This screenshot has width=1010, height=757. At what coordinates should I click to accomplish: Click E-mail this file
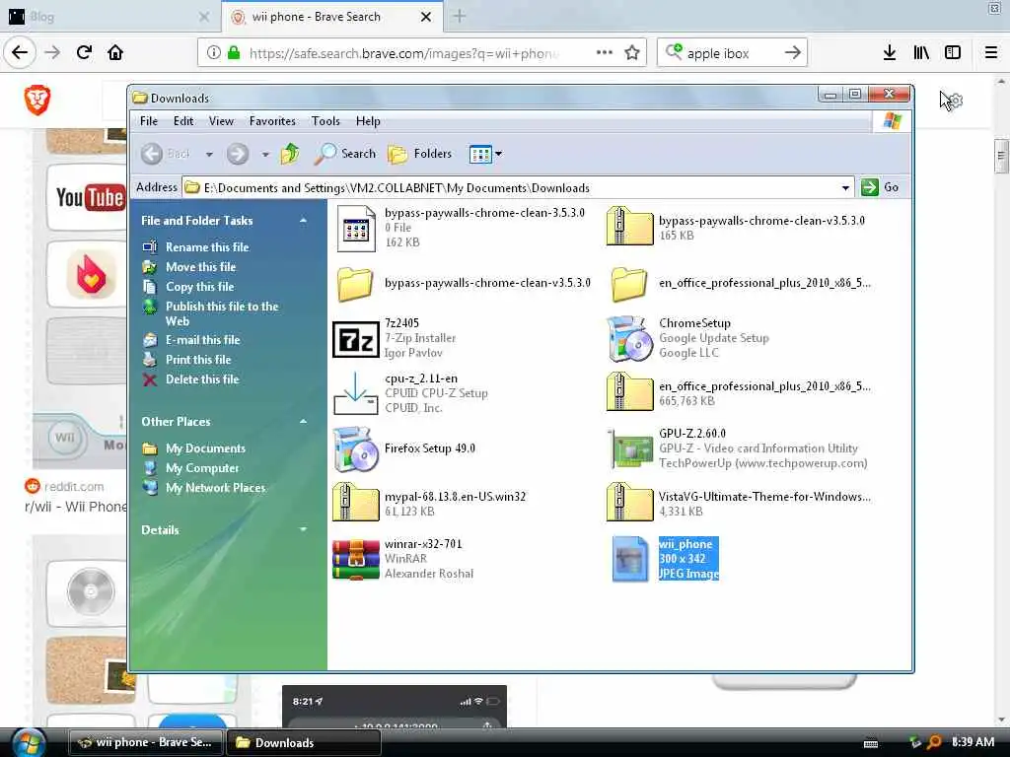202,340
